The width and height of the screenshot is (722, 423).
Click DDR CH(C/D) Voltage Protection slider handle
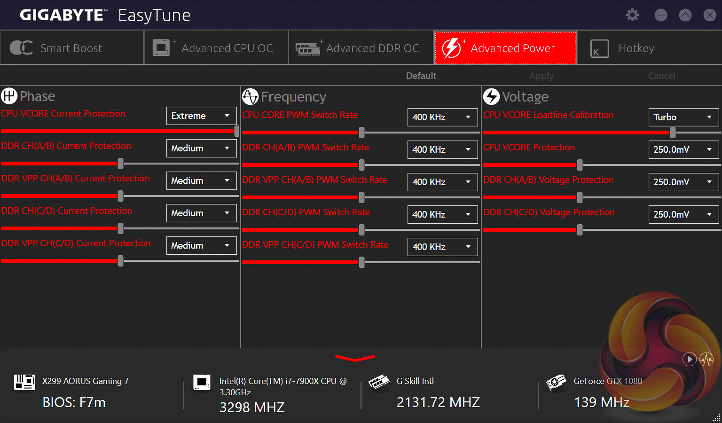tap(580, 230)
